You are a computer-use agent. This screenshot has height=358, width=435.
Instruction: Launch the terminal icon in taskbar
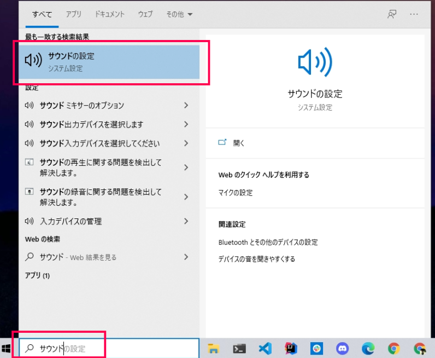click(239, 349)
